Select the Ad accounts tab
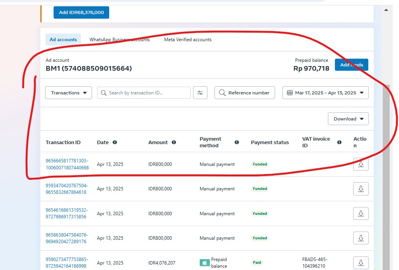 tap(63, 40)
